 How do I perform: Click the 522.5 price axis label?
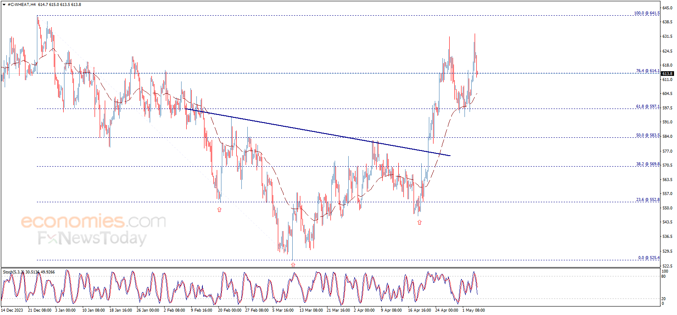pos(668,266)
